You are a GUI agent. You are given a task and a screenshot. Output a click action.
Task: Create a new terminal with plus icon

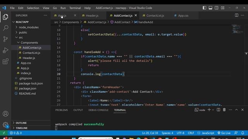coord(209,110)
